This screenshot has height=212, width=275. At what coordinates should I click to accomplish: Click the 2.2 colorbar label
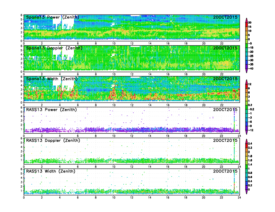tap(250, 148)
